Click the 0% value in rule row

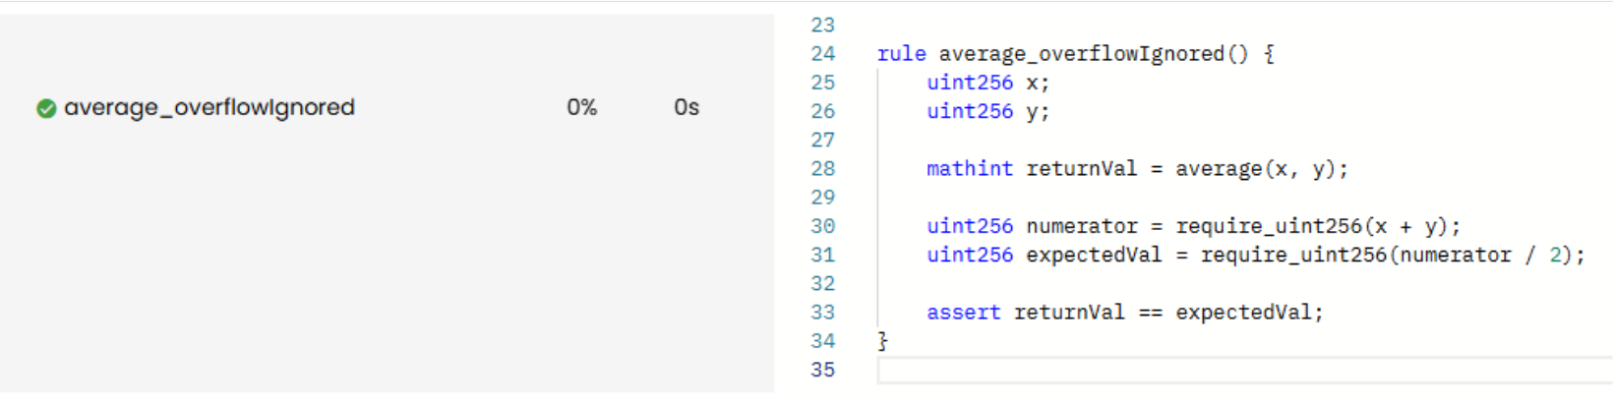[x=581, y=107]
